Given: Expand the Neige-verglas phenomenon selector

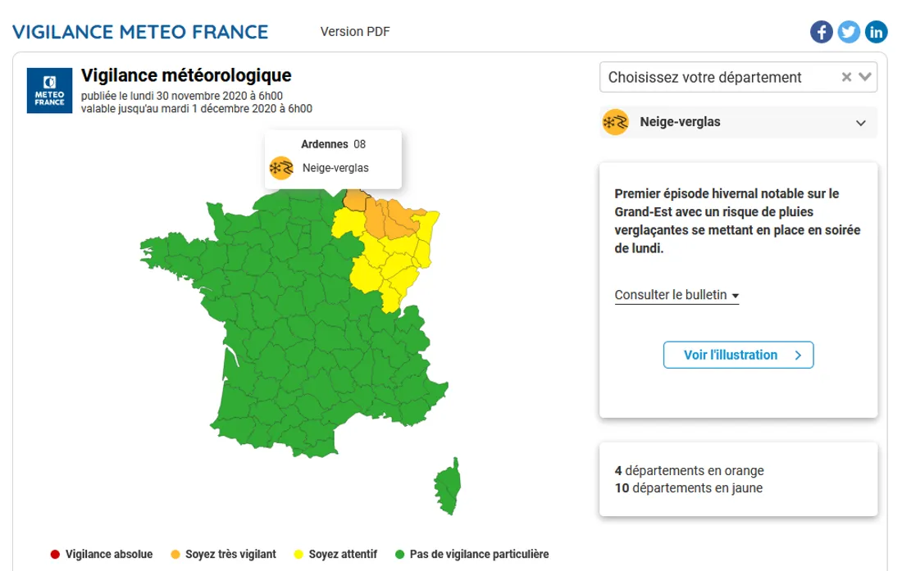Looking at the screenshot, I should [860, 123].
